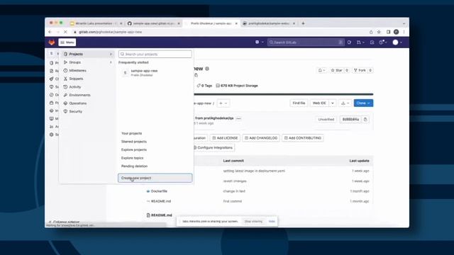Hide the screen sharing notification

(272, 221)
